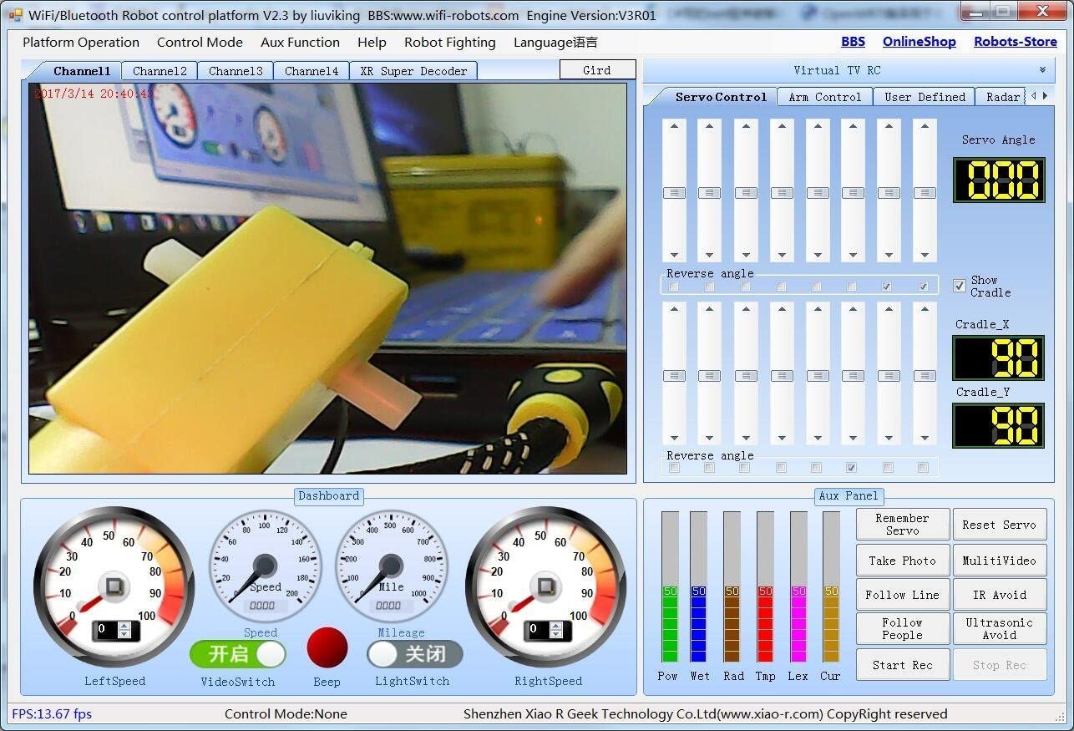Open the OnlineShop link

919,42
